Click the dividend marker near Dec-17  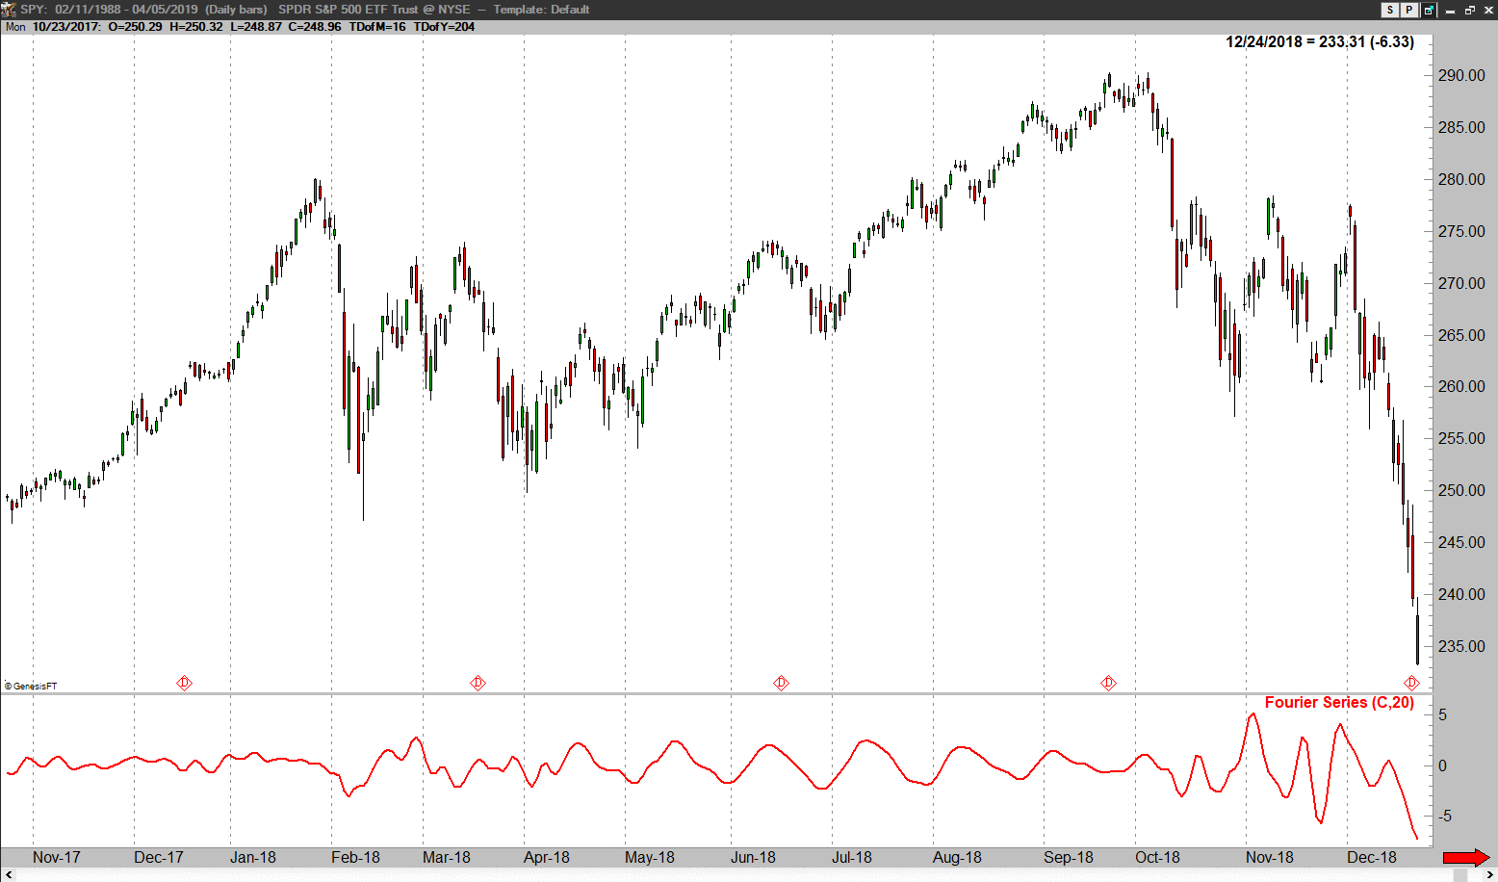[x=185, y=683]
